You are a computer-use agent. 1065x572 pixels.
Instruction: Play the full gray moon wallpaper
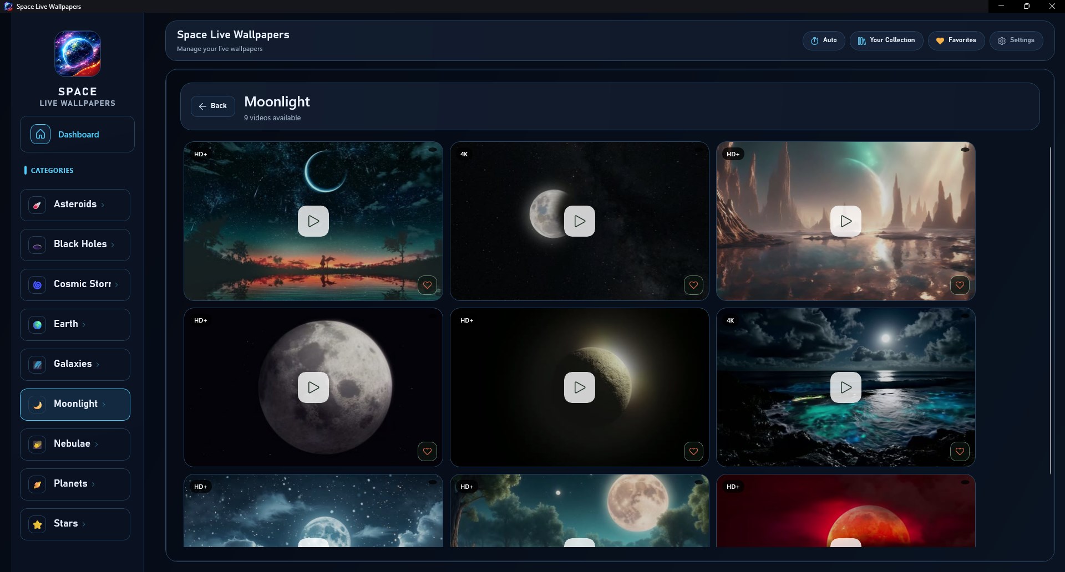(313, 387)
